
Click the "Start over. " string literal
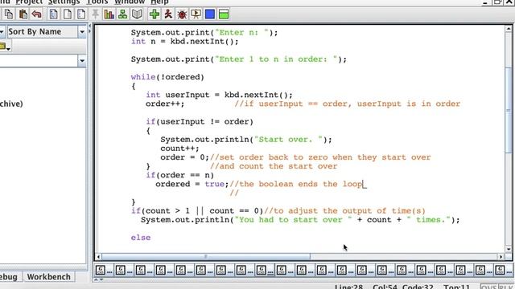point(288,139)
